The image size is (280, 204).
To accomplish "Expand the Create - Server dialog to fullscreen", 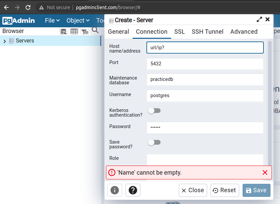I will tap(259, 20).
